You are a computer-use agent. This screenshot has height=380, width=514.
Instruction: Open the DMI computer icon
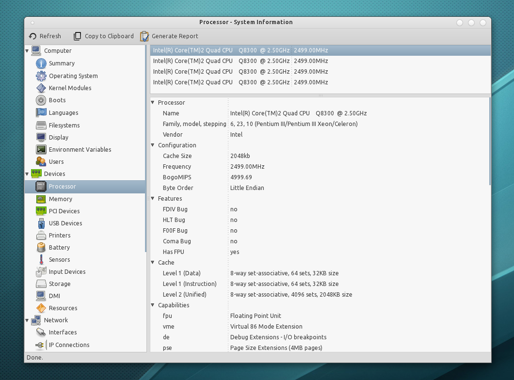pyautogui.click(x=41, y=296)
